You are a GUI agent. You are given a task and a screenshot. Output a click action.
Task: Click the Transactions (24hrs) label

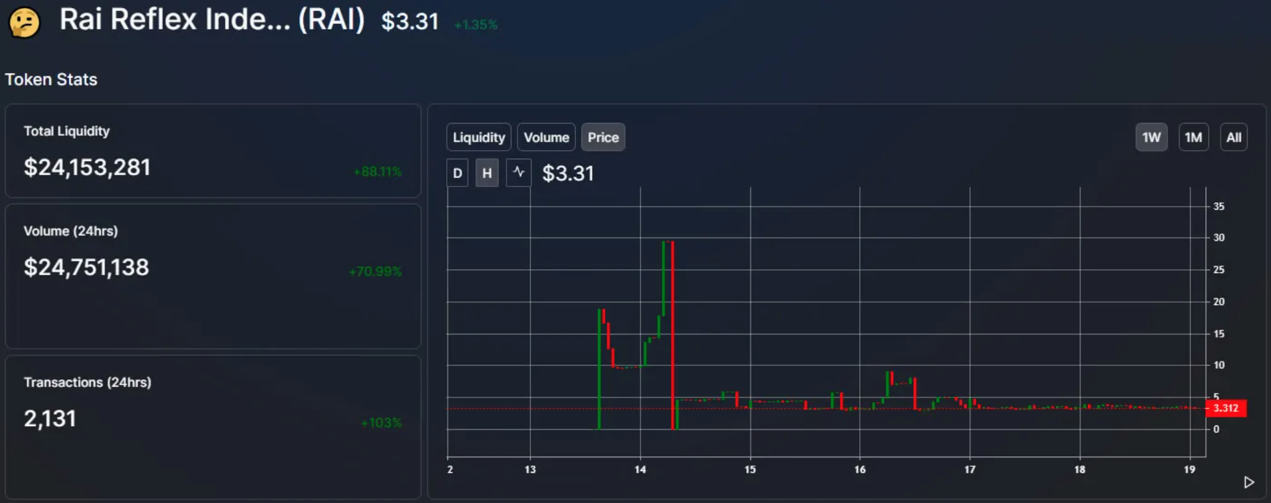point(87,382)
